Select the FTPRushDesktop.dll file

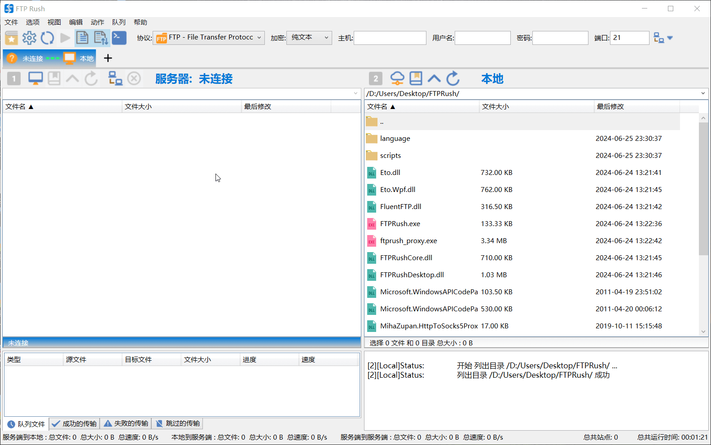point(522,275)
